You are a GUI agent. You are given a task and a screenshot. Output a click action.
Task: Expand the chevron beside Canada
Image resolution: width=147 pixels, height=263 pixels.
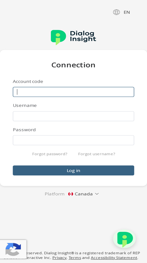coord(97,194)
